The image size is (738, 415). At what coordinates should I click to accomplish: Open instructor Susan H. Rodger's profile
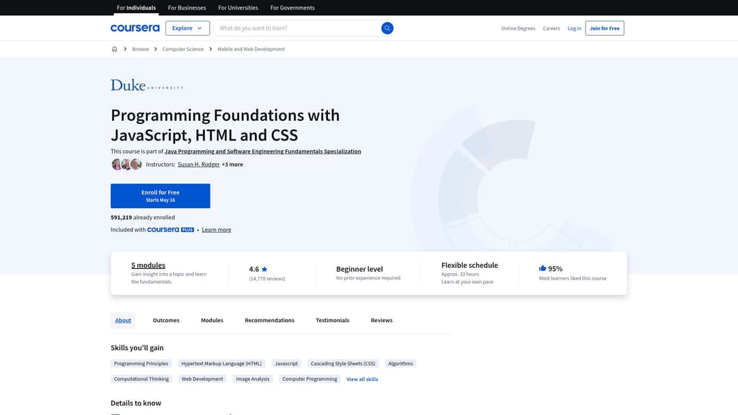pyautogui.click(x=199, y=164)
